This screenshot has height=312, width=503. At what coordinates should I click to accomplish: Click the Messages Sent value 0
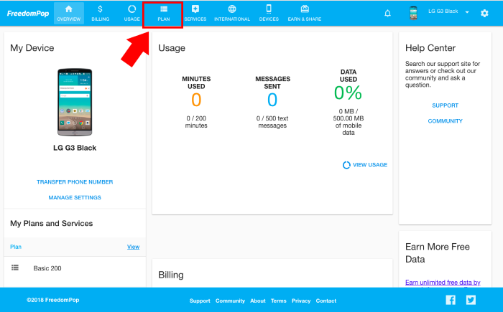(x=272, y=100)
